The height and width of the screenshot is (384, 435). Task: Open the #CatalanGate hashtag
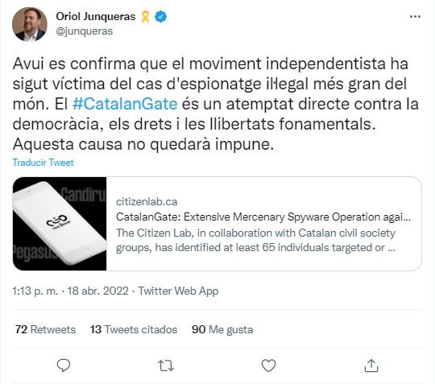pos(125,104)
